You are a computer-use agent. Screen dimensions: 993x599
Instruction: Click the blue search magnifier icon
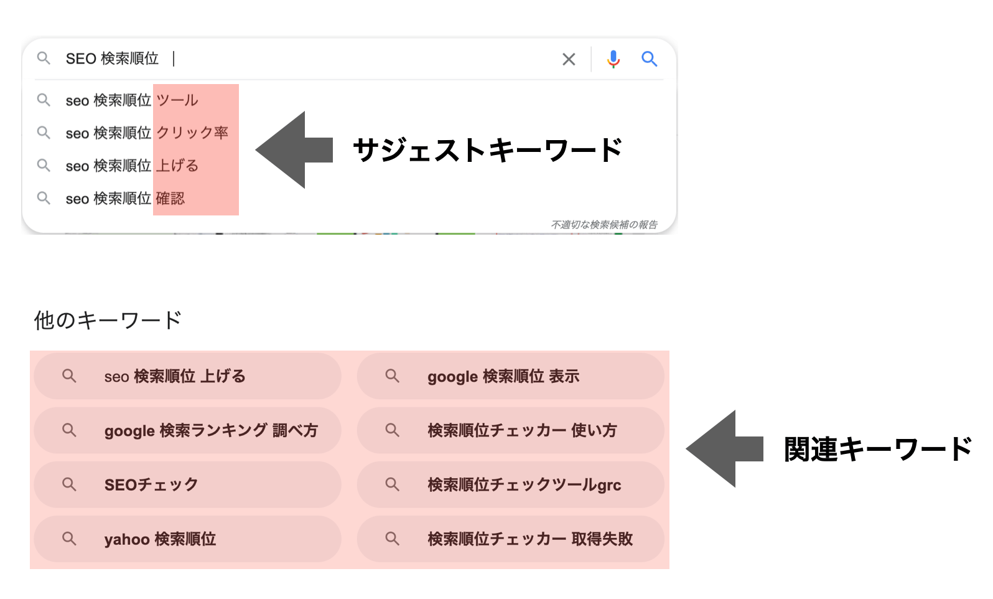click(651, 59)
